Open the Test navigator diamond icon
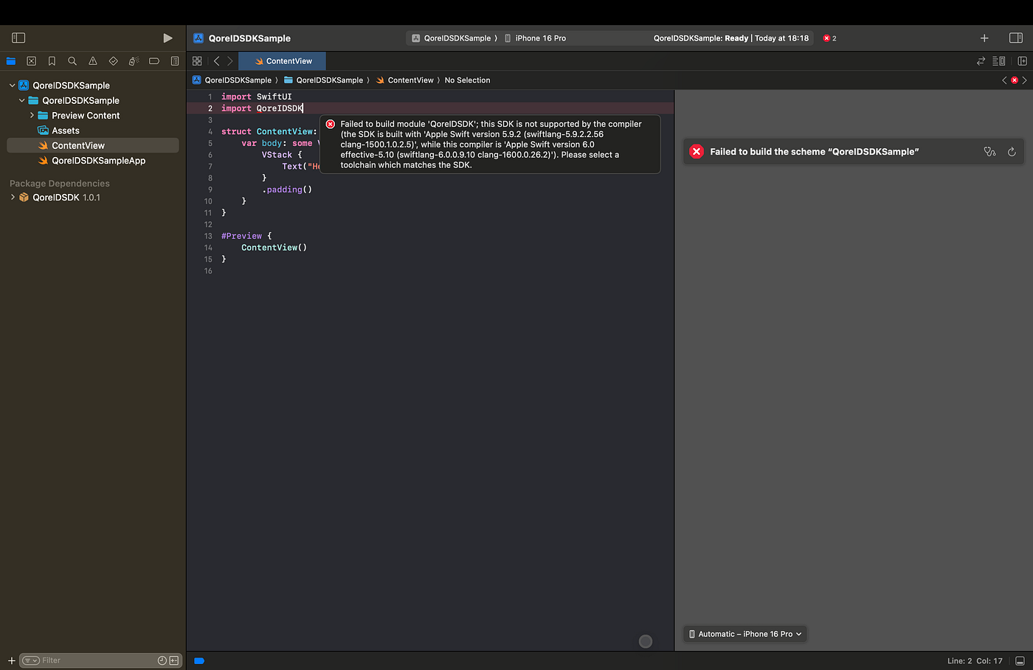The width and height of the screenshot is (1033, 670). tap(113, 60)
